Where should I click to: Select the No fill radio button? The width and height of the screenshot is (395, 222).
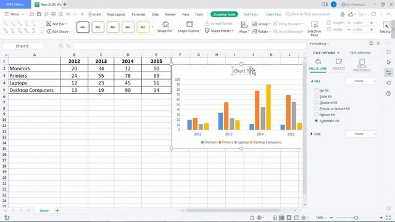pyautogui.click(x=317, y=90)
